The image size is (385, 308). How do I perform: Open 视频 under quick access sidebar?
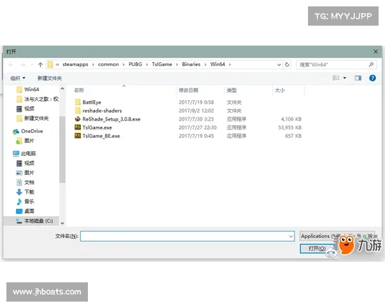click(25, 108)
